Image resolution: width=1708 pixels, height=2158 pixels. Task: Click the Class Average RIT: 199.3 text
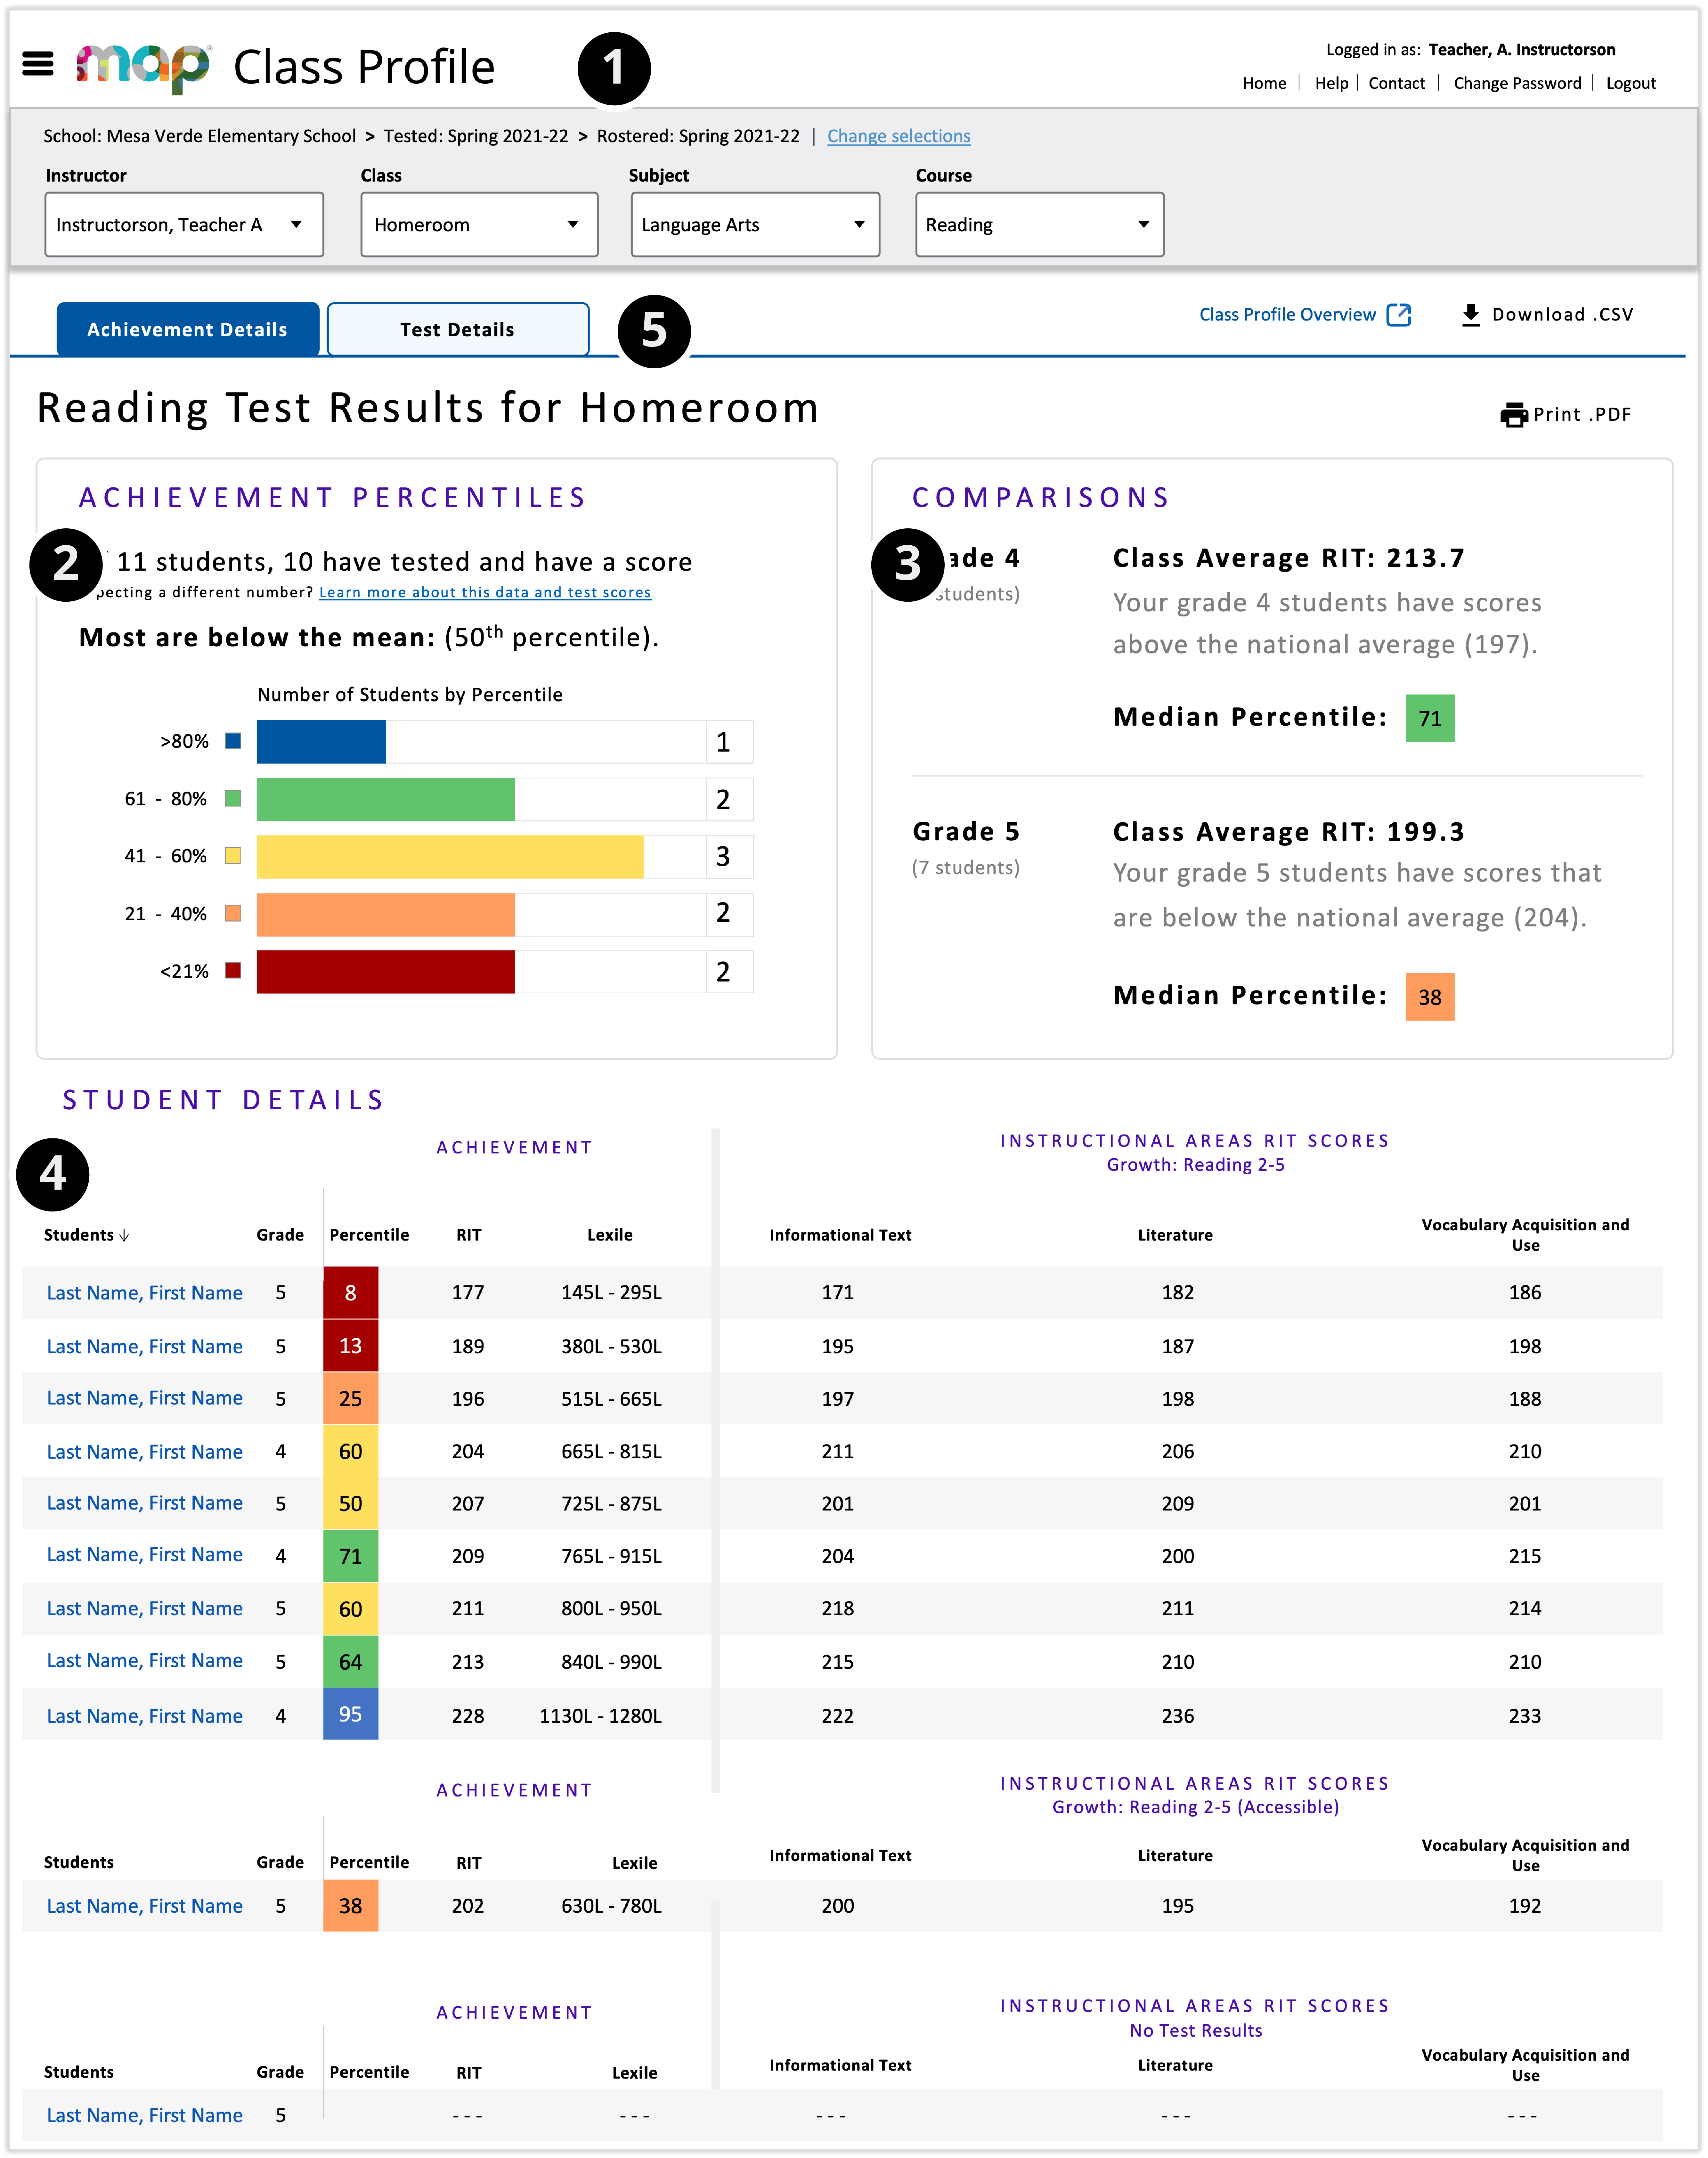[1289, 832]
